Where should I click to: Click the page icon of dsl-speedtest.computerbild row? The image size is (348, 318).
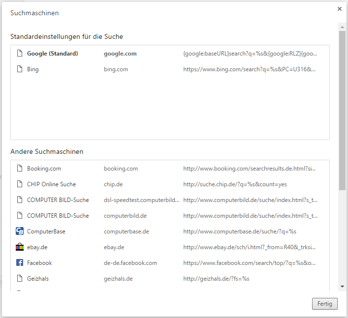[x=20, y=200]
